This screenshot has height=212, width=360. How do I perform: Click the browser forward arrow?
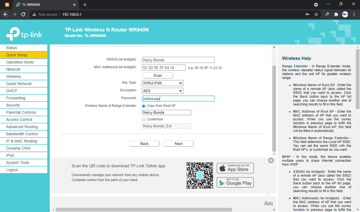14,14
